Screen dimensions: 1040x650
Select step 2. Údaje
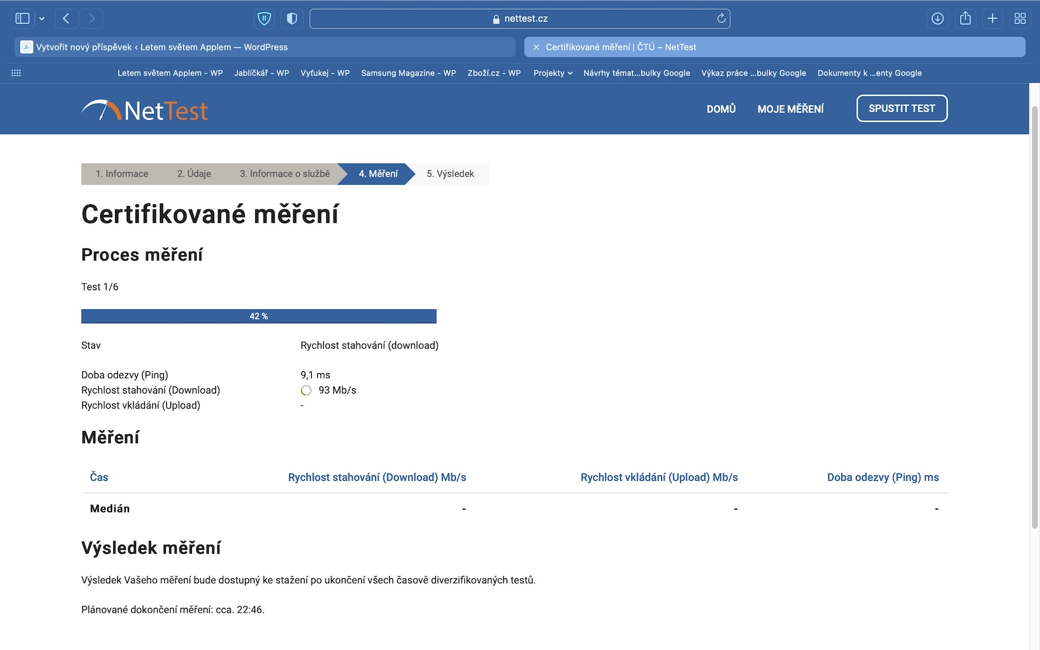tap(194, 174)
